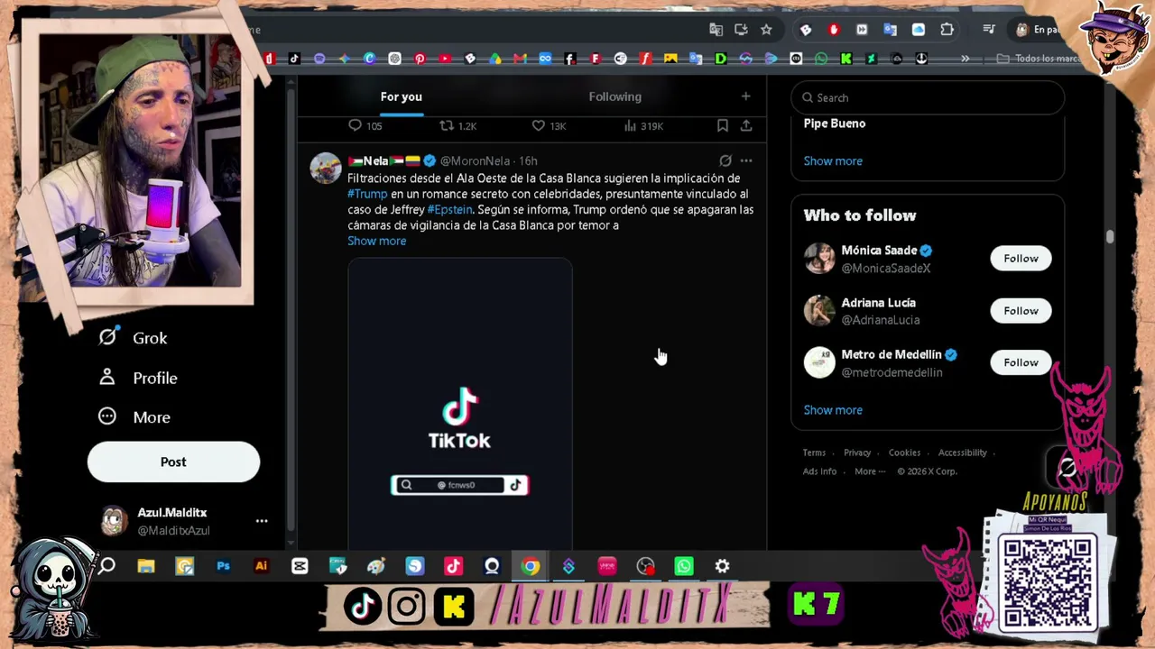Switch to the For you tab
The height and width of the screenshot is (649, 1155).
(401, 96)
